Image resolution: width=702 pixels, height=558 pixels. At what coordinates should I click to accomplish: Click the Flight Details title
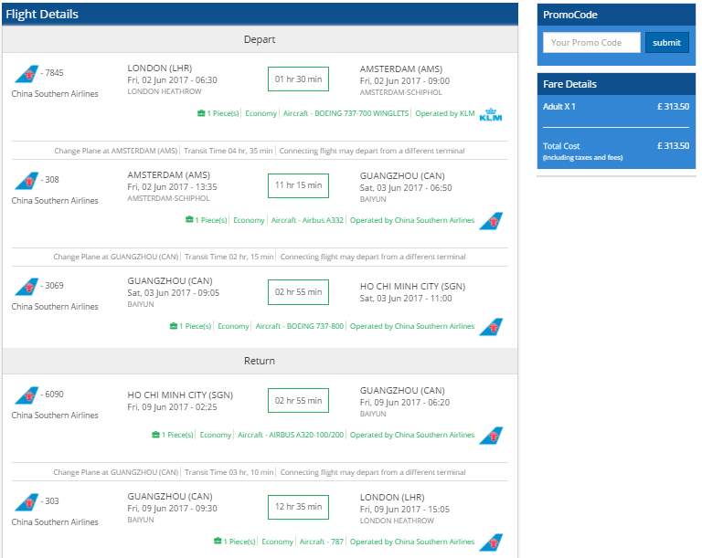(42, 15)
